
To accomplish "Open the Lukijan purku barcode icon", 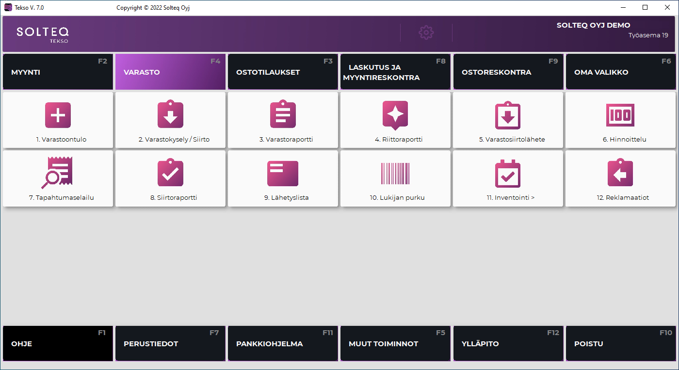I will tap(395, 174).
